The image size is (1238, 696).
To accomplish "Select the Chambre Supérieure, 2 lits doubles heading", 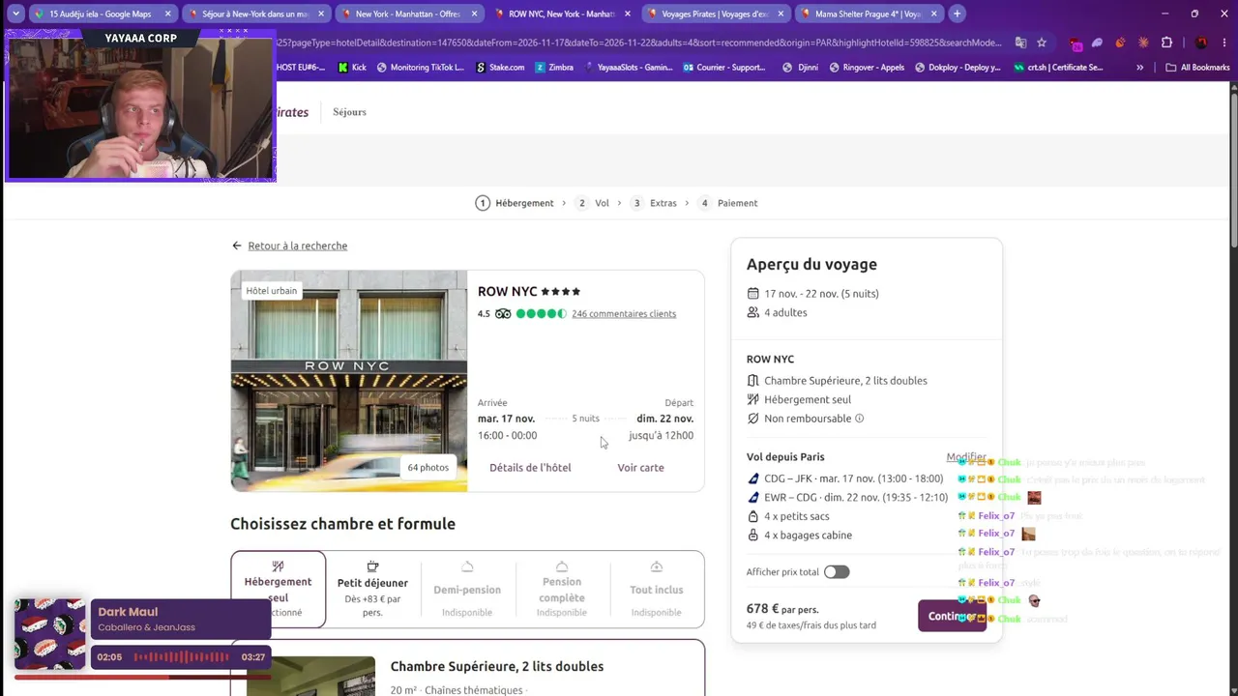I will [x=497, y=666].
